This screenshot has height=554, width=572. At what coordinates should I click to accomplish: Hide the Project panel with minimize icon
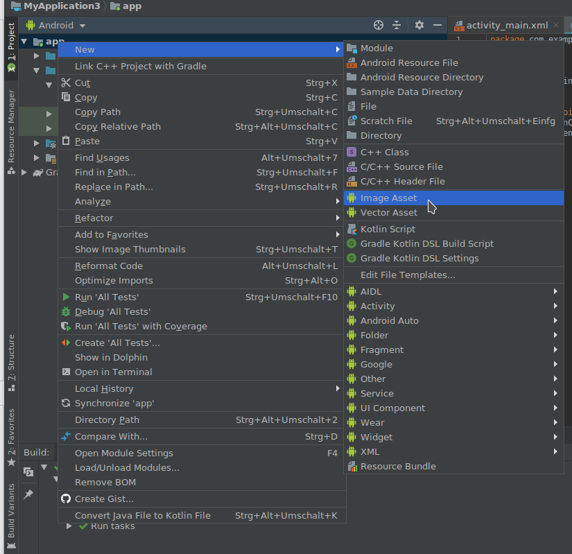tap(437, 25)
